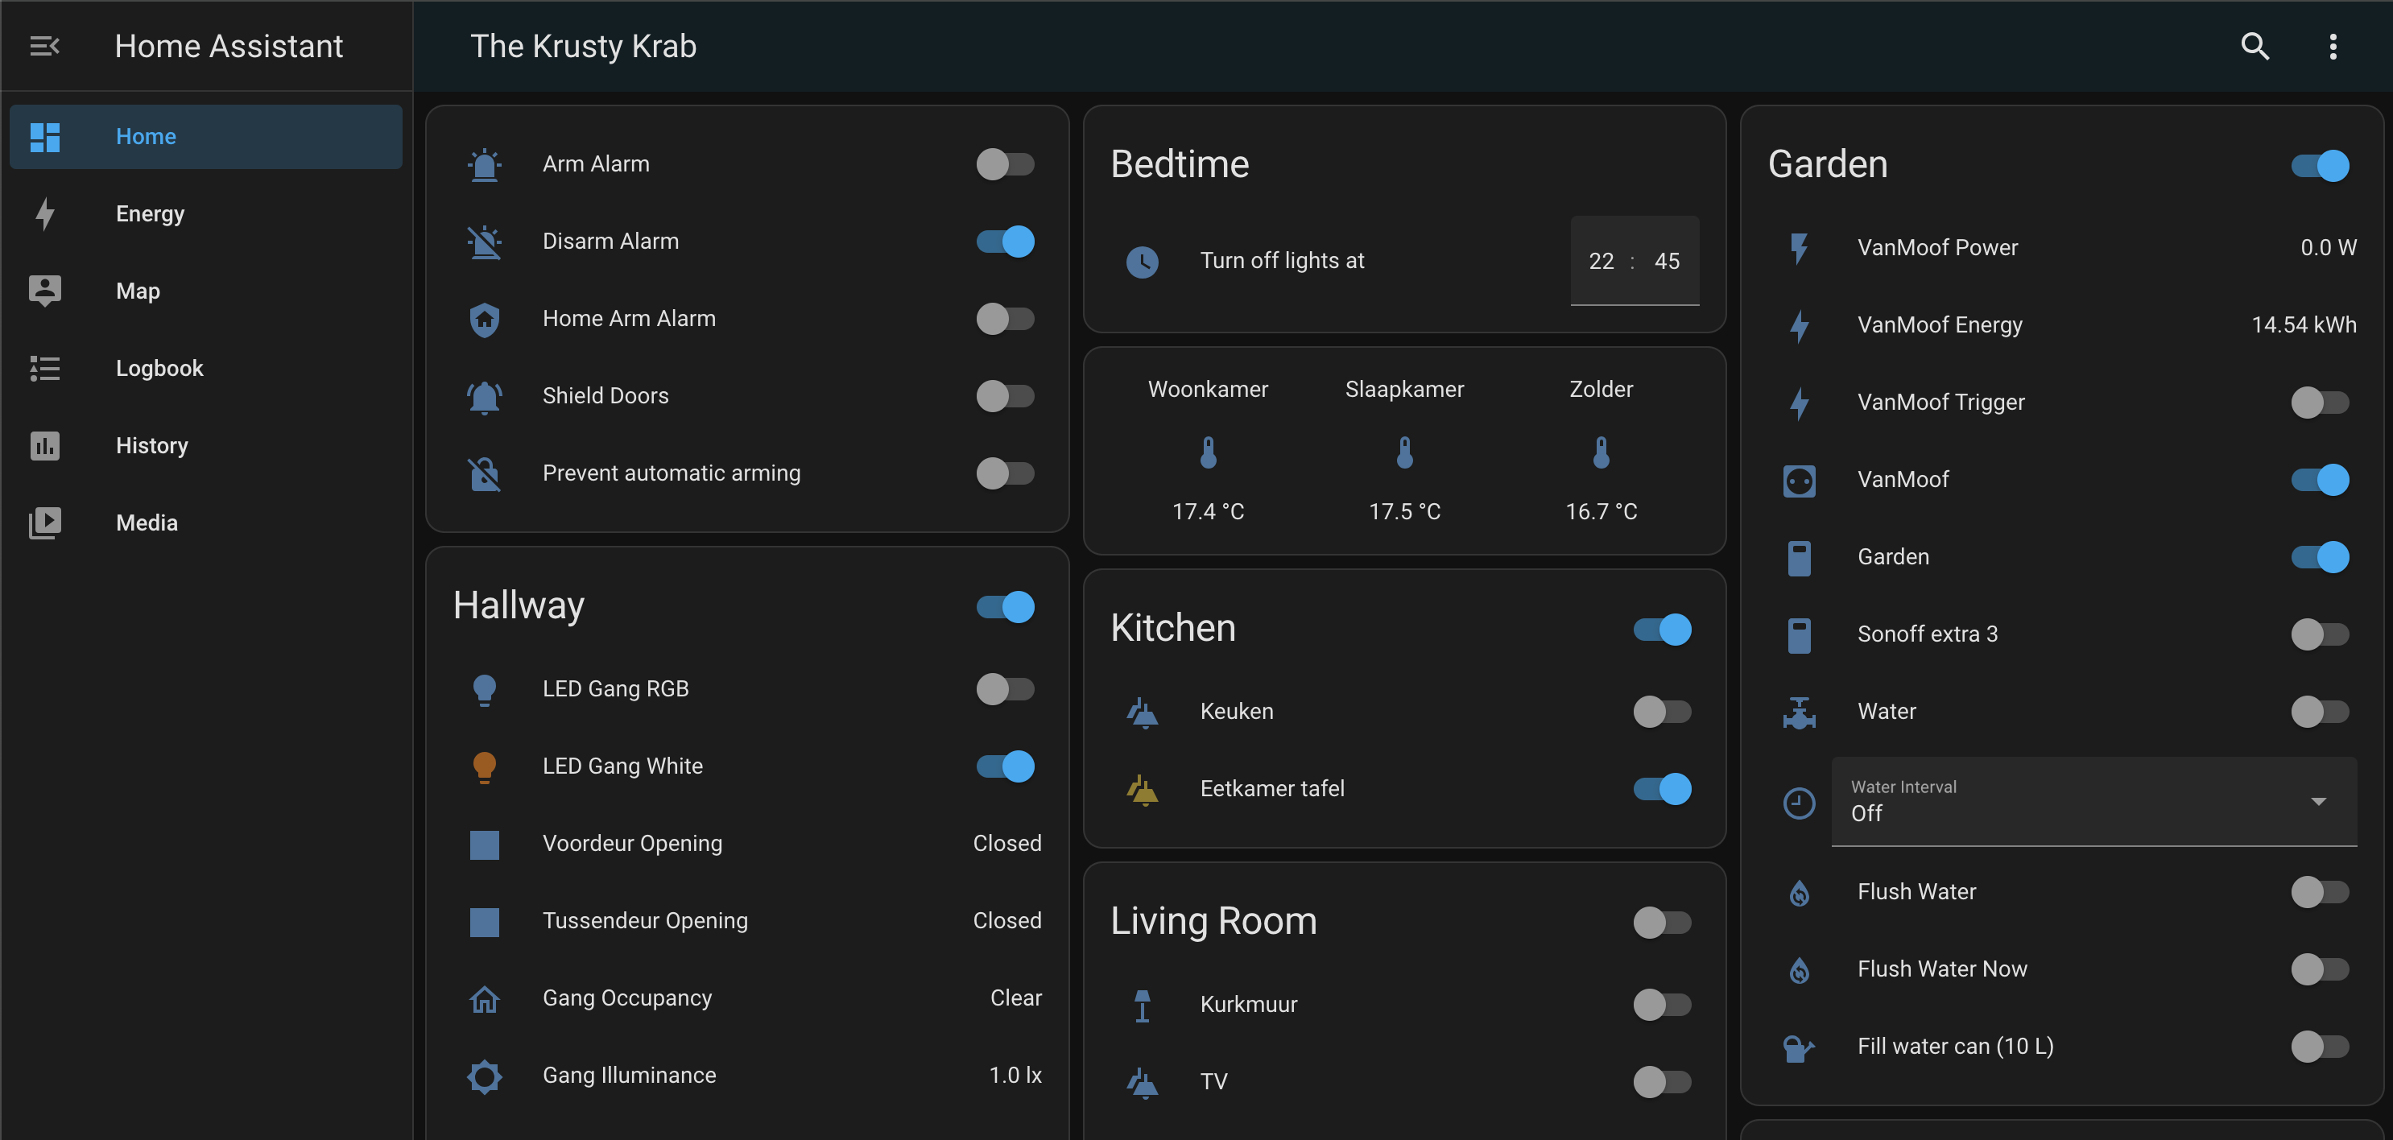Click the Woonkamer thermometer icon
This screenshot has width=2393, height=1140.
click(x=1208, y=452)
